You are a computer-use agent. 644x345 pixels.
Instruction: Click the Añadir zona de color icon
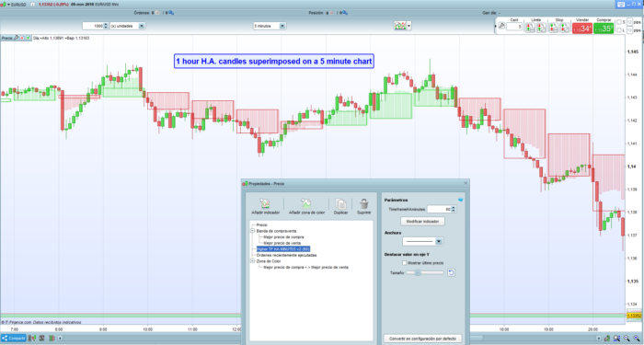[306, 203]
